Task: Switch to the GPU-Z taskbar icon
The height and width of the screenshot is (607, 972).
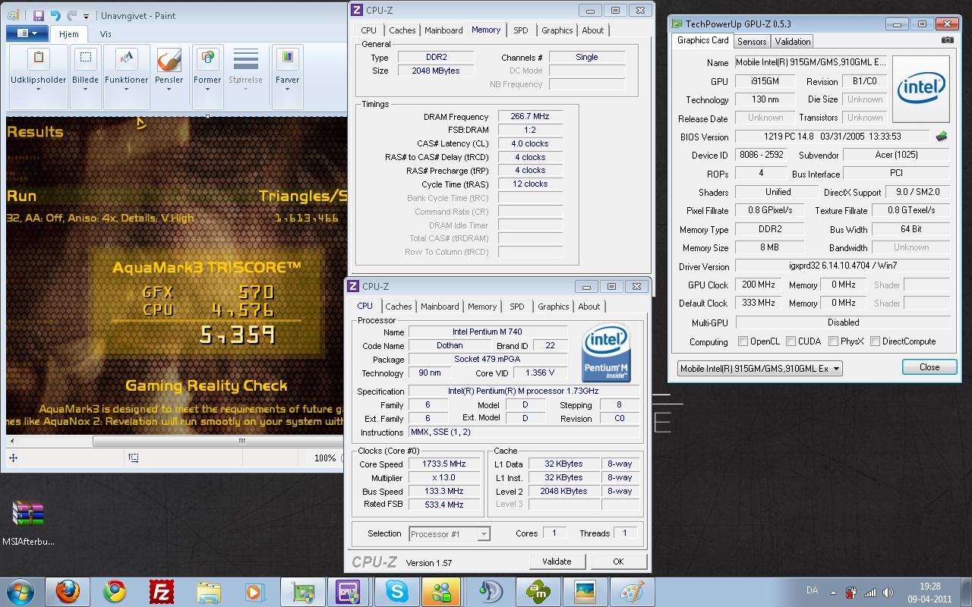Action: click(302, 592)
